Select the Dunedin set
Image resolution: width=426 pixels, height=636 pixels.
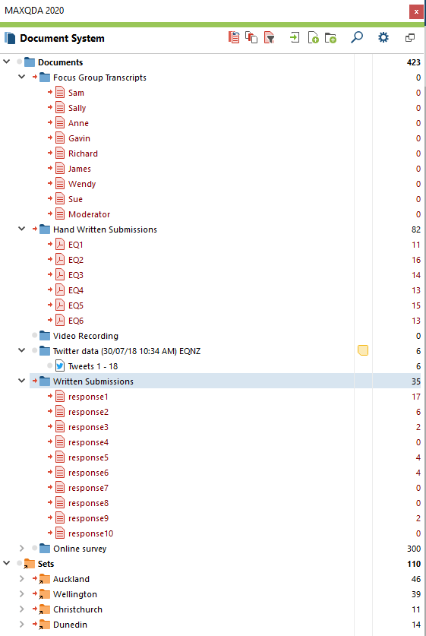coord(70,625)
